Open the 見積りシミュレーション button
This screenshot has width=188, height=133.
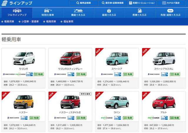[x=142, y=3]
